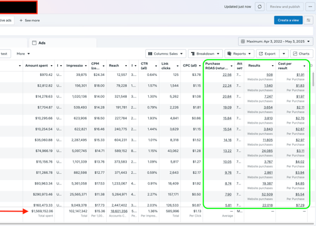
Task: Sort by CPM column header
Action: pyautogui.click(x=95, y=66)
